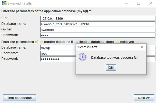This screenshot has height=103, width=156.
Task: Confirm the dialog with OK
Action: click(x=111, y=68)
